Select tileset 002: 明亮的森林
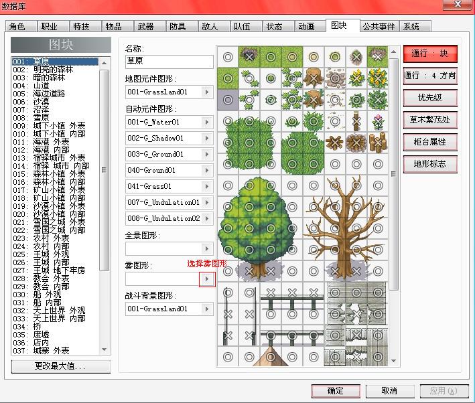475x403 pixels. point(55,70)
